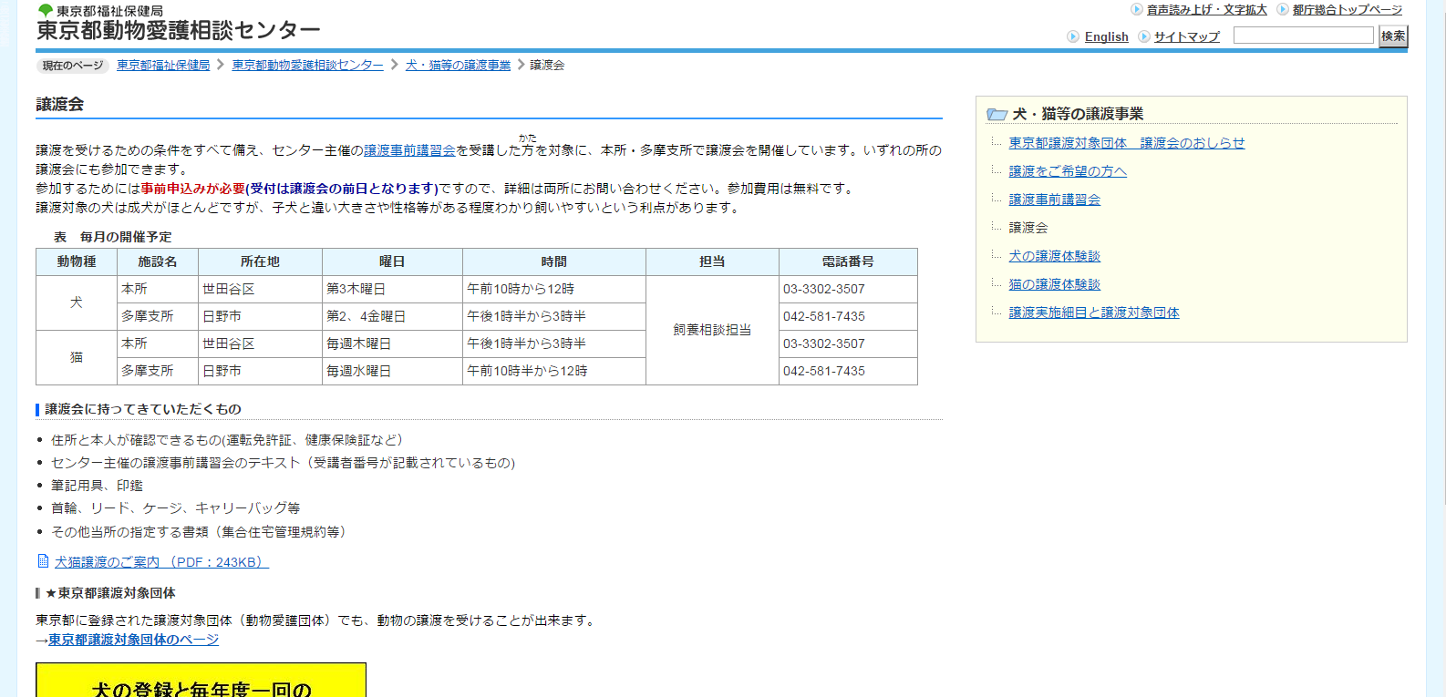Click the green tree logo icon
This screenshot has height=697, width=1446.
[46, 10]
